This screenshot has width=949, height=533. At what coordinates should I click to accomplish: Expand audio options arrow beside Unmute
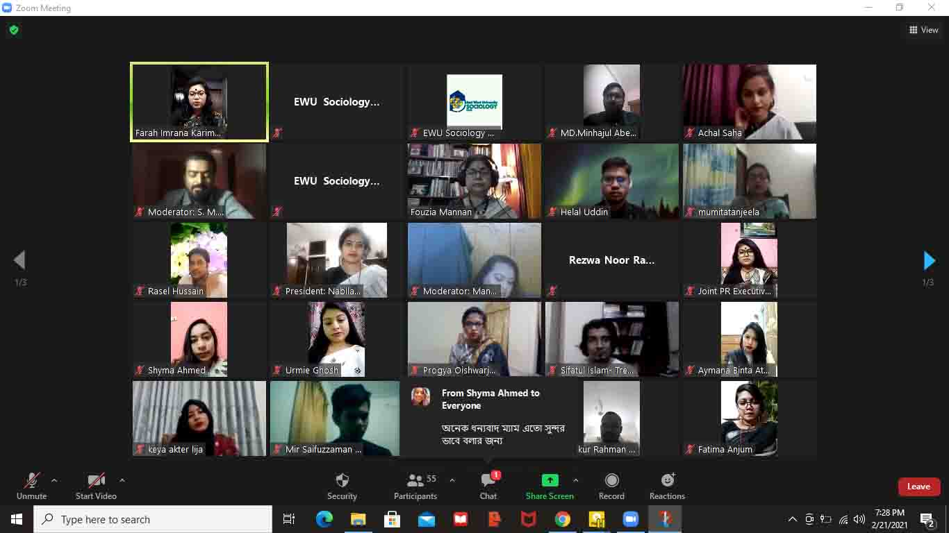point(54,480)
